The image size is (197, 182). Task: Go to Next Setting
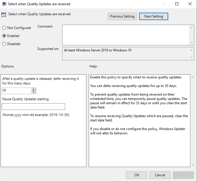point(154,16)
